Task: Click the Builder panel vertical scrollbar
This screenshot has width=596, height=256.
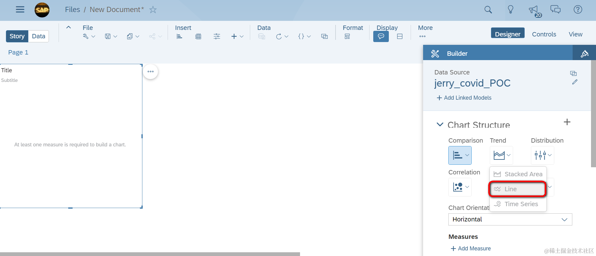Action: coord(594,114)
